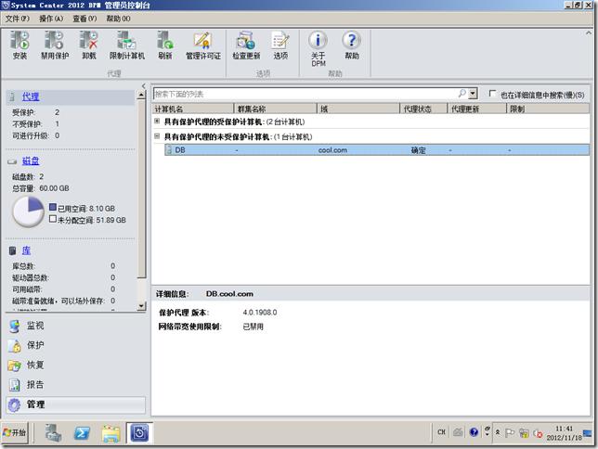This screenshot has height=449, width=598.
Task: Collapse the 具有保护代理的未受保护计算机 group
Action: pyautogui.click(x=157, y=136)
